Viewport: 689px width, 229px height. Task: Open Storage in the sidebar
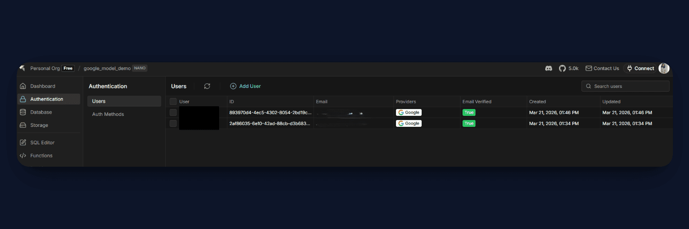click(x=39, y=125)
